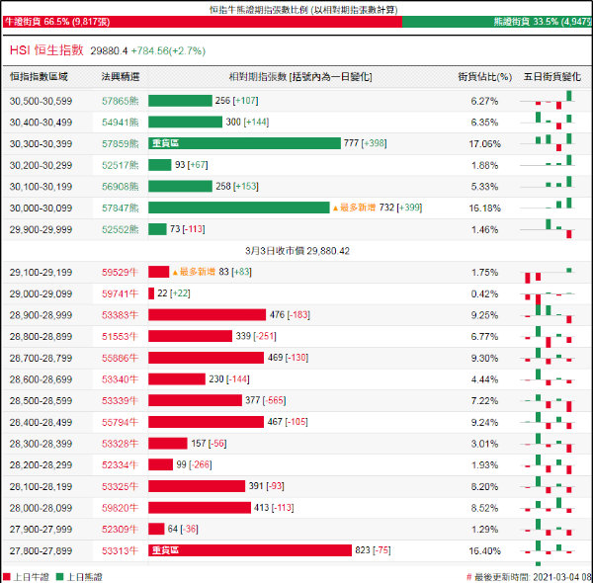Open warrant link 55794牛

pyautogui.click(x=121, y=422)
